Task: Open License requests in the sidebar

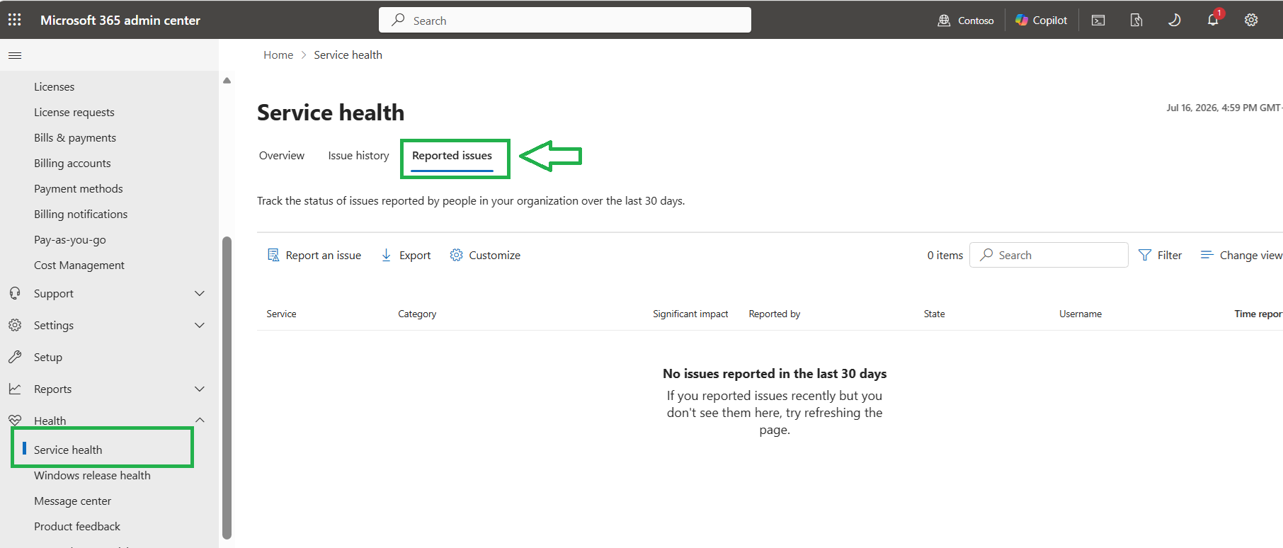Action: click(74, 112)
